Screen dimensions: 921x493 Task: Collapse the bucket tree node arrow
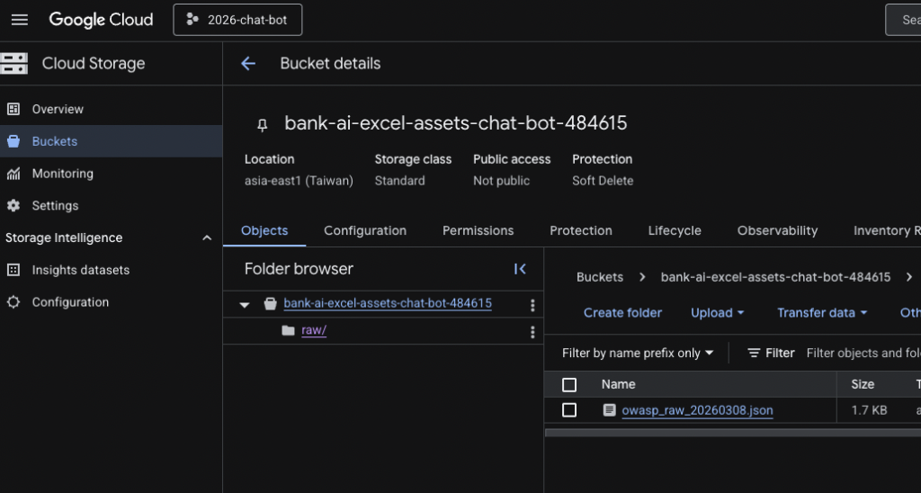[x=245, y=304]
